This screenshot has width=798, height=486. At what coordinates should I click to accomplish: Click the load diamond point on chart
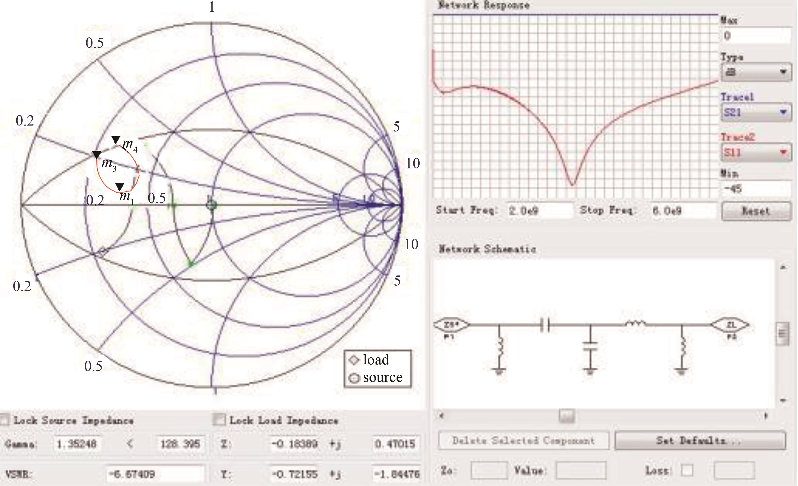pos(103,251)
